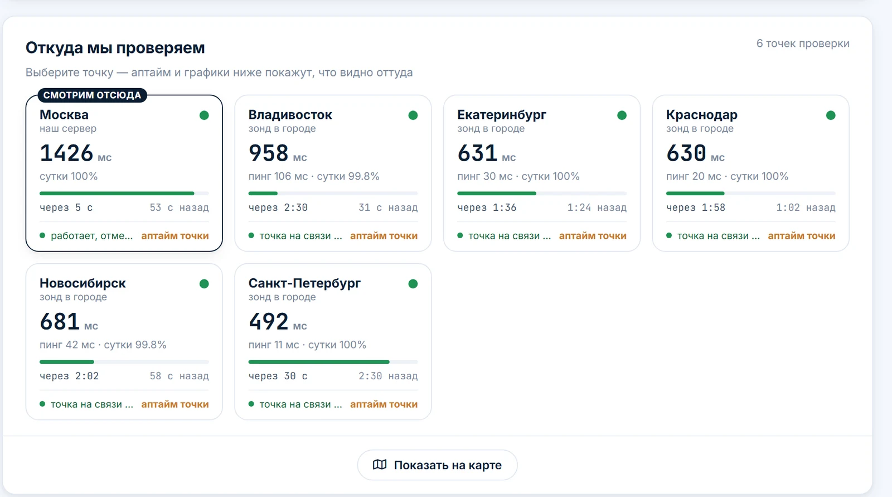Follow аптайм точки link for Екатеринбург

pyautogui.click(x=593, y=236)
